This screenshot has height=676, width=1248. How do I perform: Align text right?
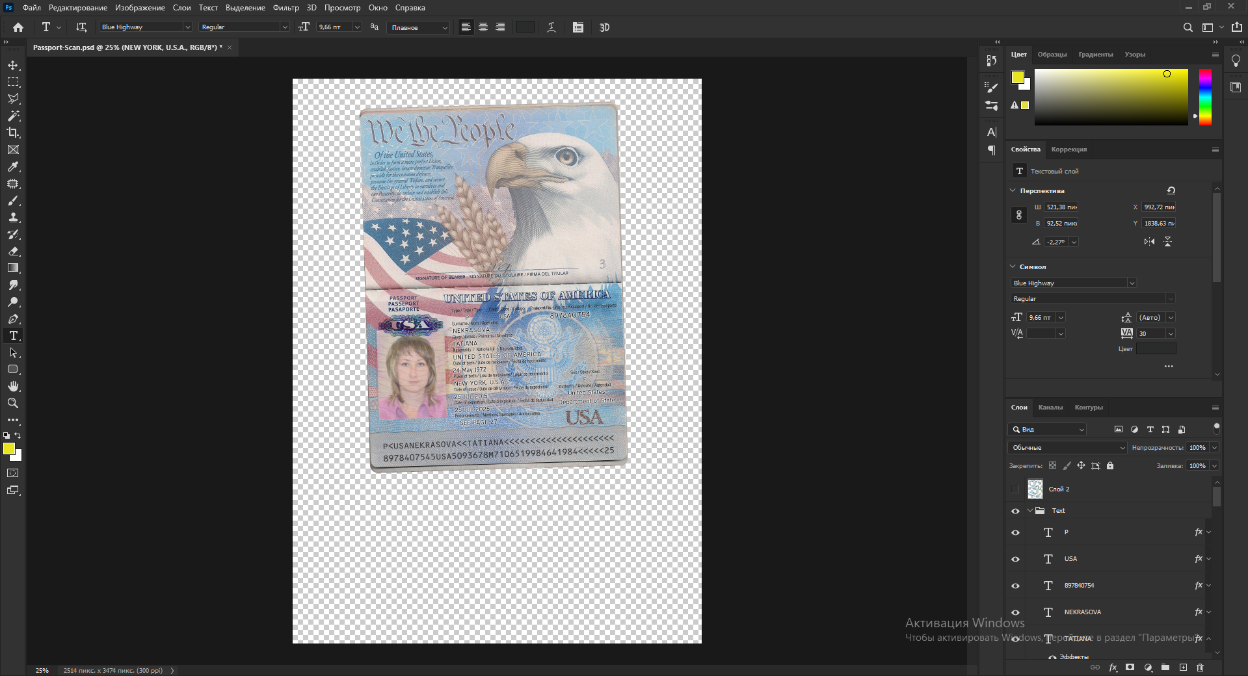(500, 27)
